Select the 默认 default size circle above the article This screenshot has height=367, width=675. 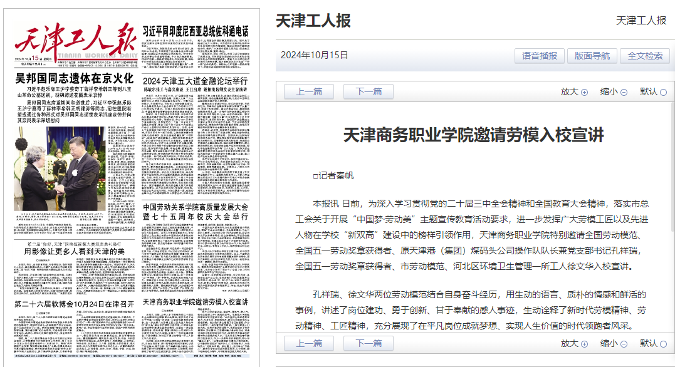663,92
